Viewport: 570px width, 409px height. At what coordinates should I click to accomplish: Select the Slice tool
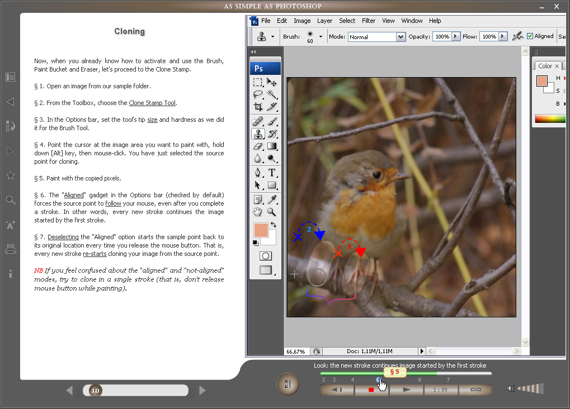point(271,107)
